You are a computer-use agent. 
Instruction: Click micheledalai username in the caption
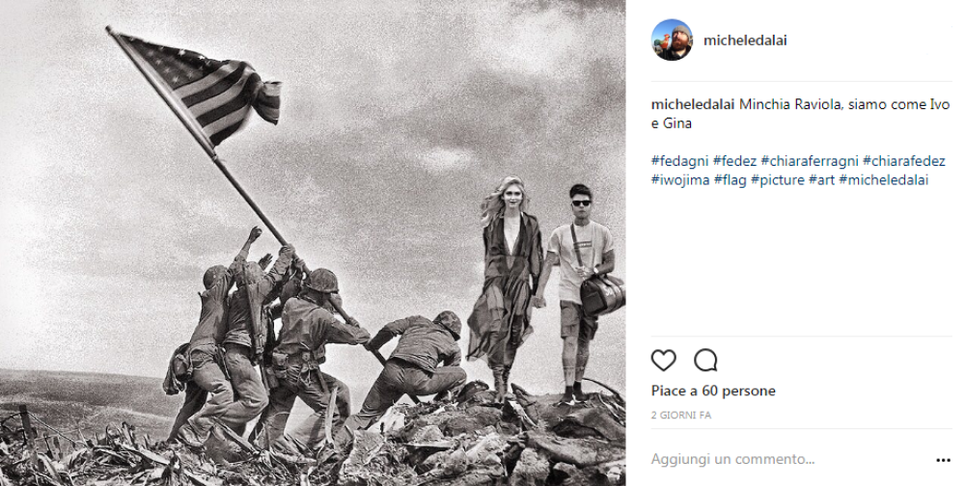[693, 104]
